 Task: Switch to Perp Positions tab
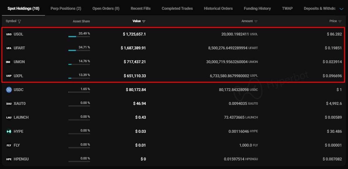point(66,8)
